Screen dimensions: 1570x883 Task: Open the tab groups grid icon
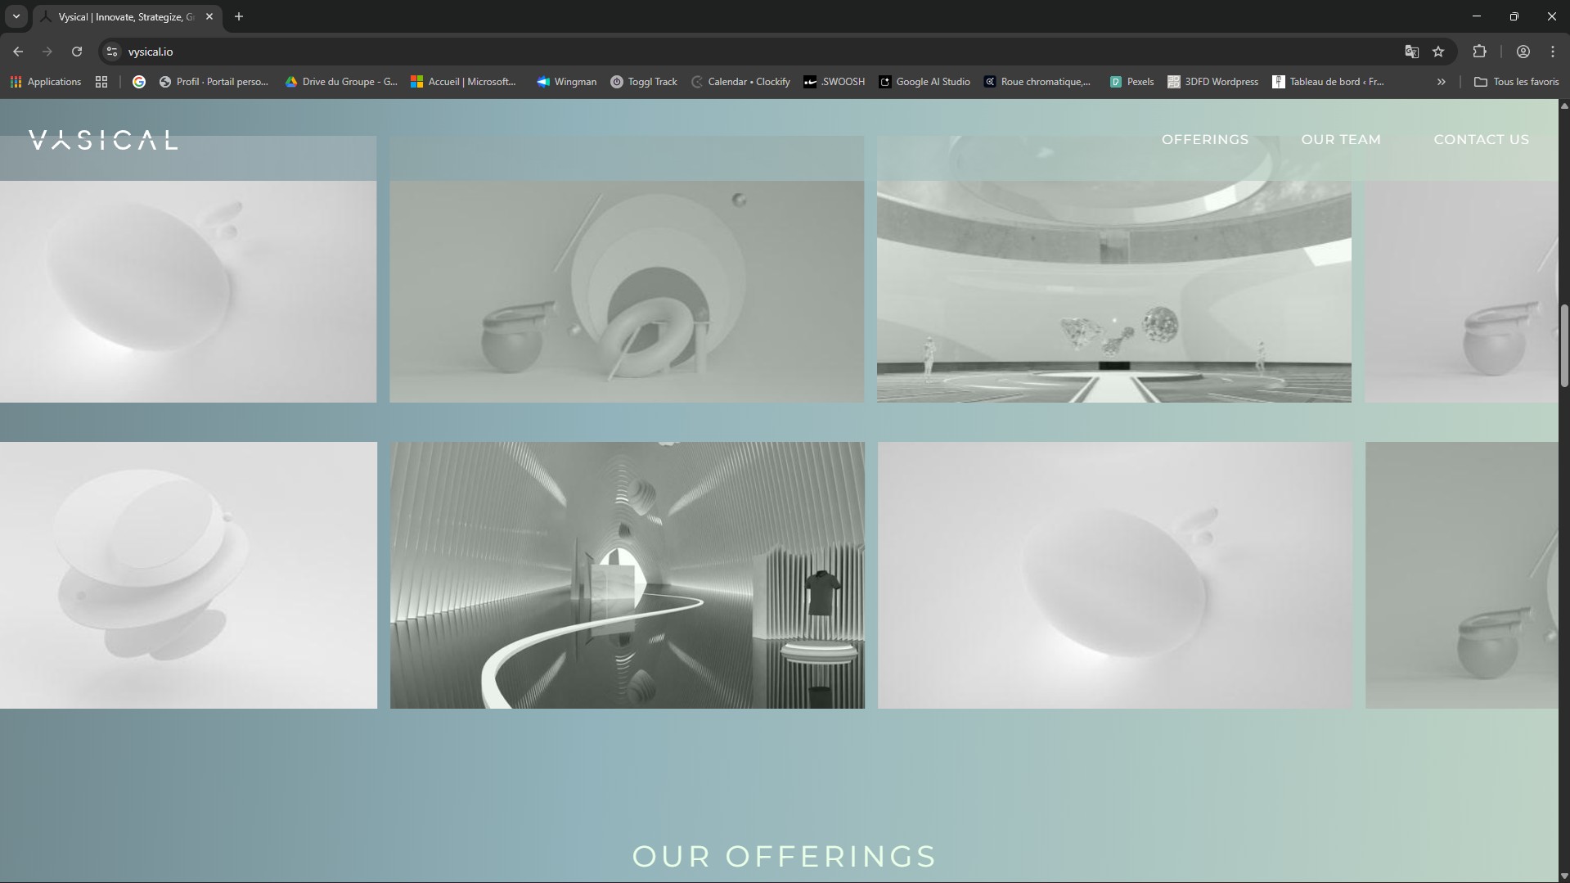pos(101,82)
